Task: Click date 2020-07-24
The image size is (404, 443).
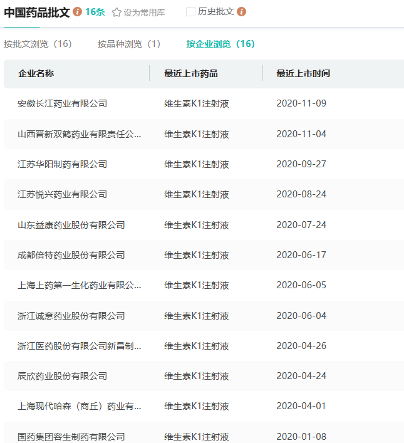Action: click(301, 225)
